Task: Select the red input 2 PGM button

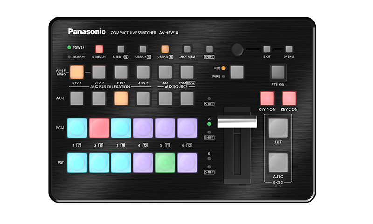Action: pos(99,128)
